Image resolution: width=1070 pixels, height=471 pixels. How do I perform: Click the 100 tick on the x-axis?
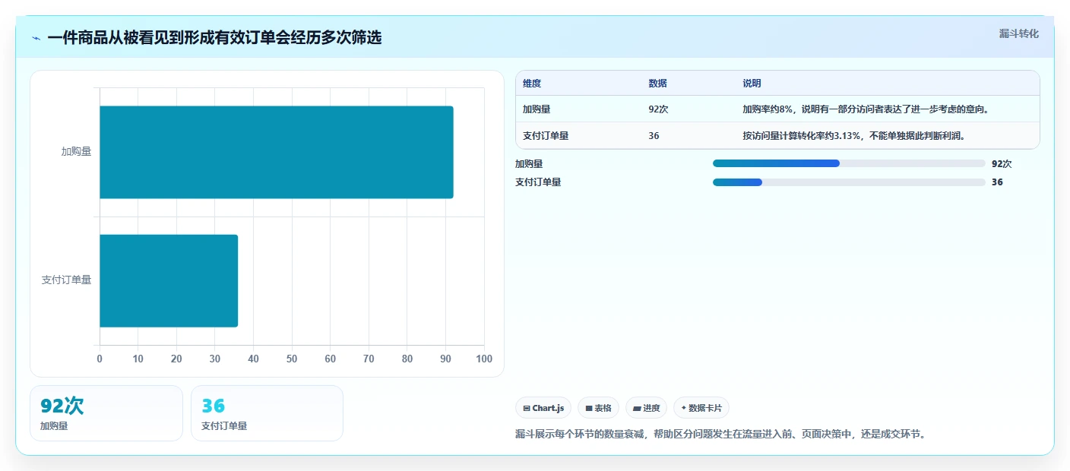[x=484, y=359]
